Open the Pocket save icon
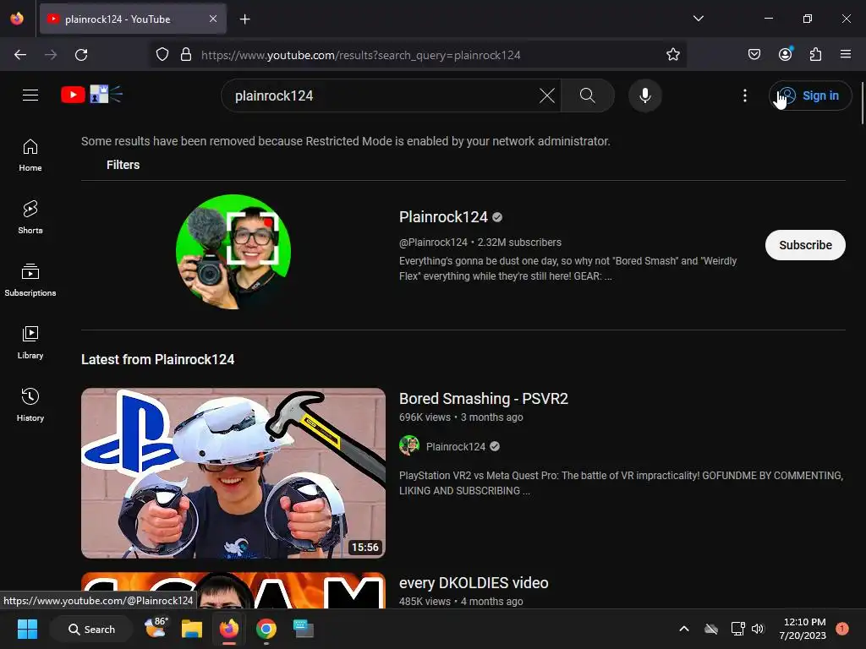 [754, 54]
